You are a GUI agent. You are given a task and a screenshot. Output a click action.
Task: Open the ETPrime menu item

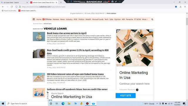coord(47,19)
